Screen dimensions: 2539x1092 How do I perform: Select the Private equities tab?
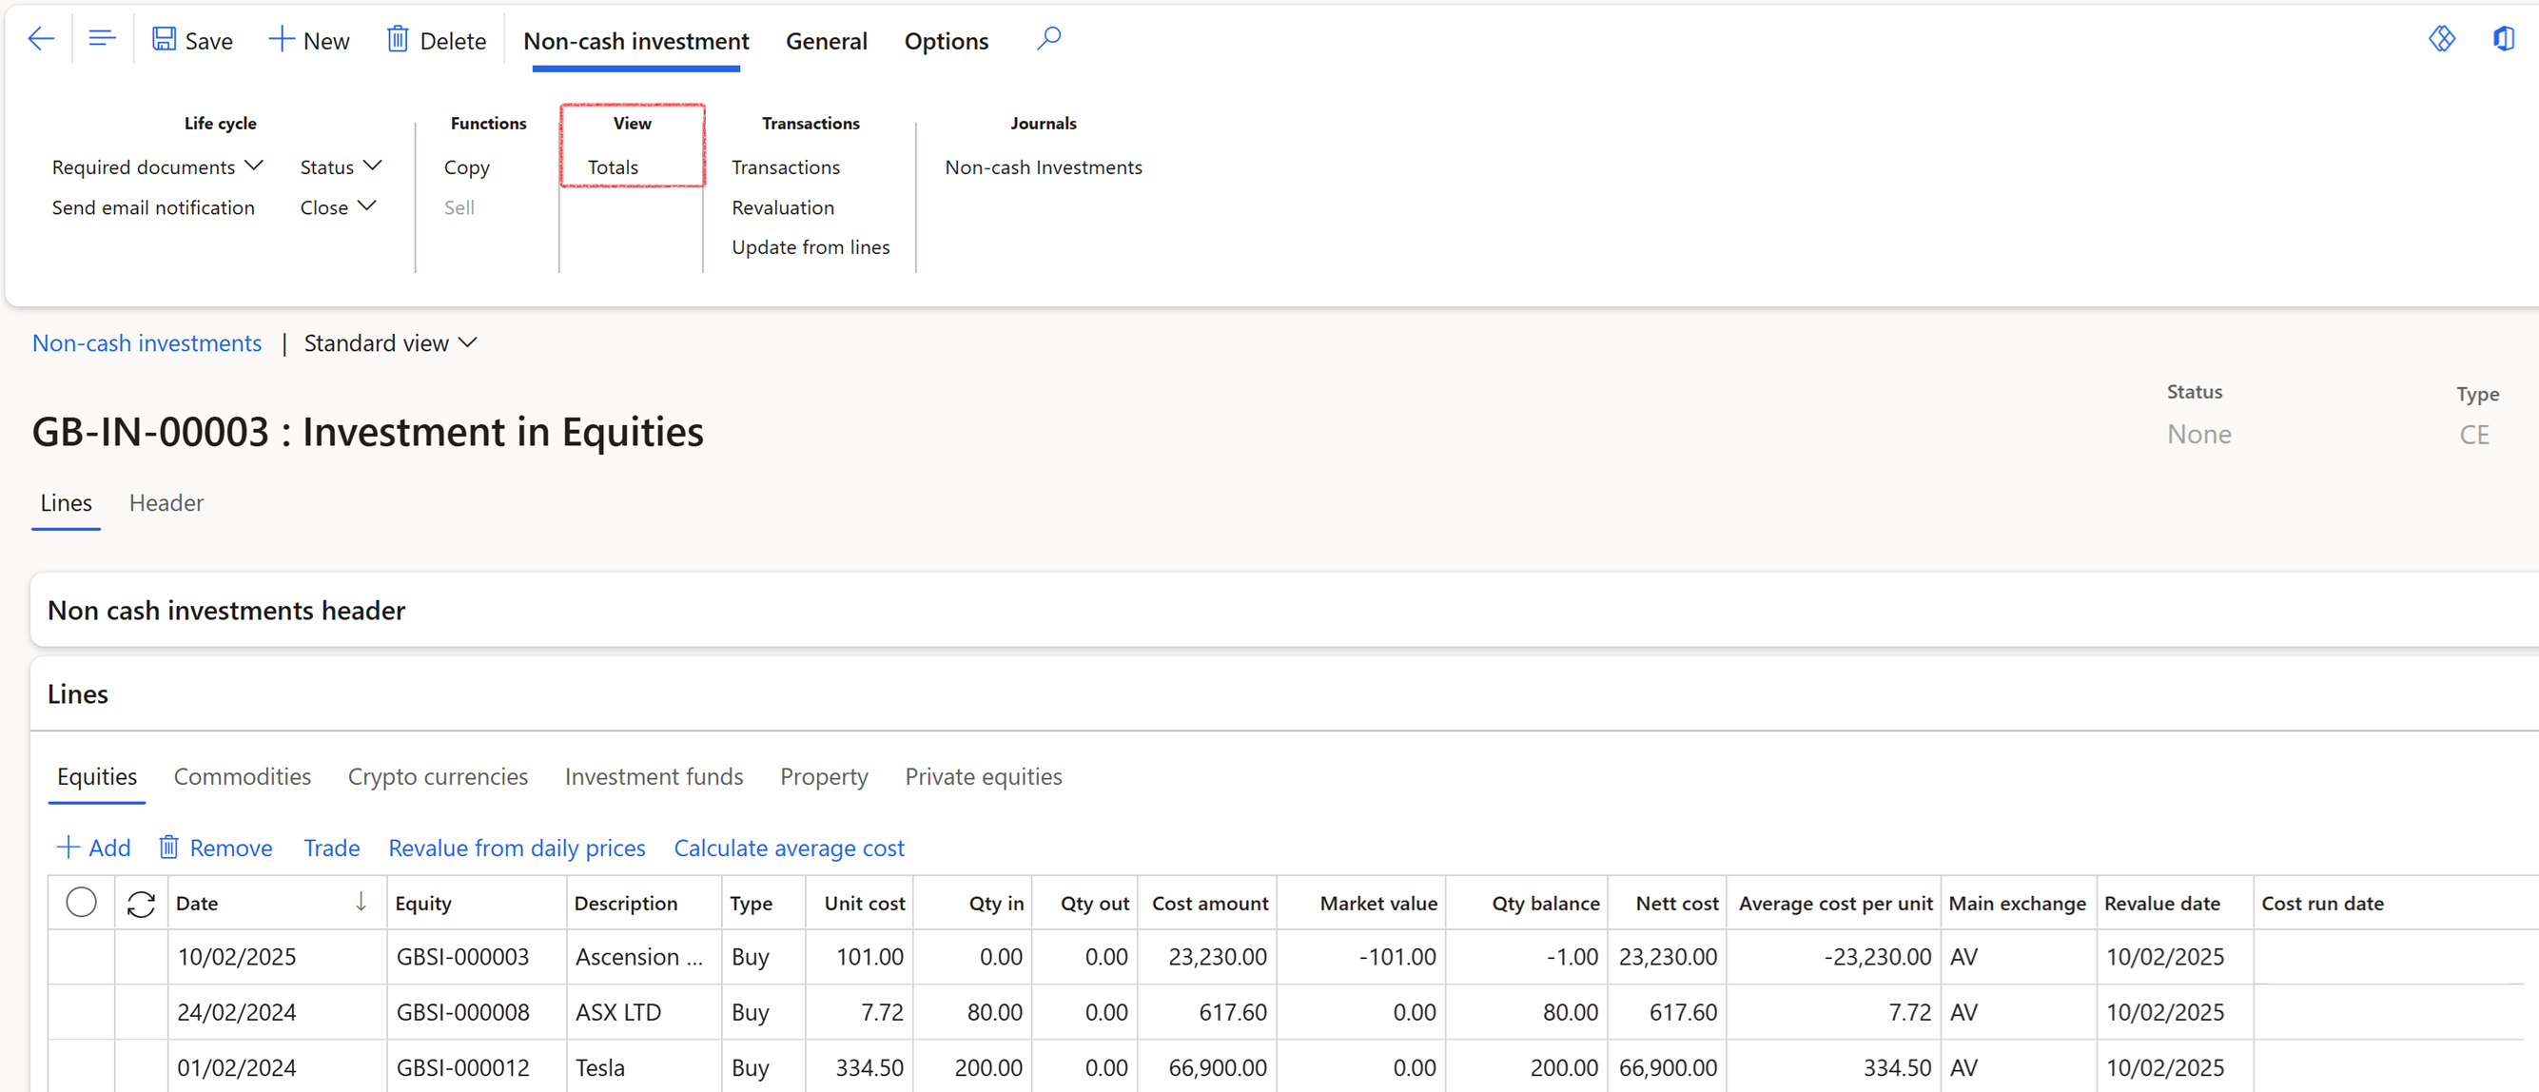(x=984, y=776)
